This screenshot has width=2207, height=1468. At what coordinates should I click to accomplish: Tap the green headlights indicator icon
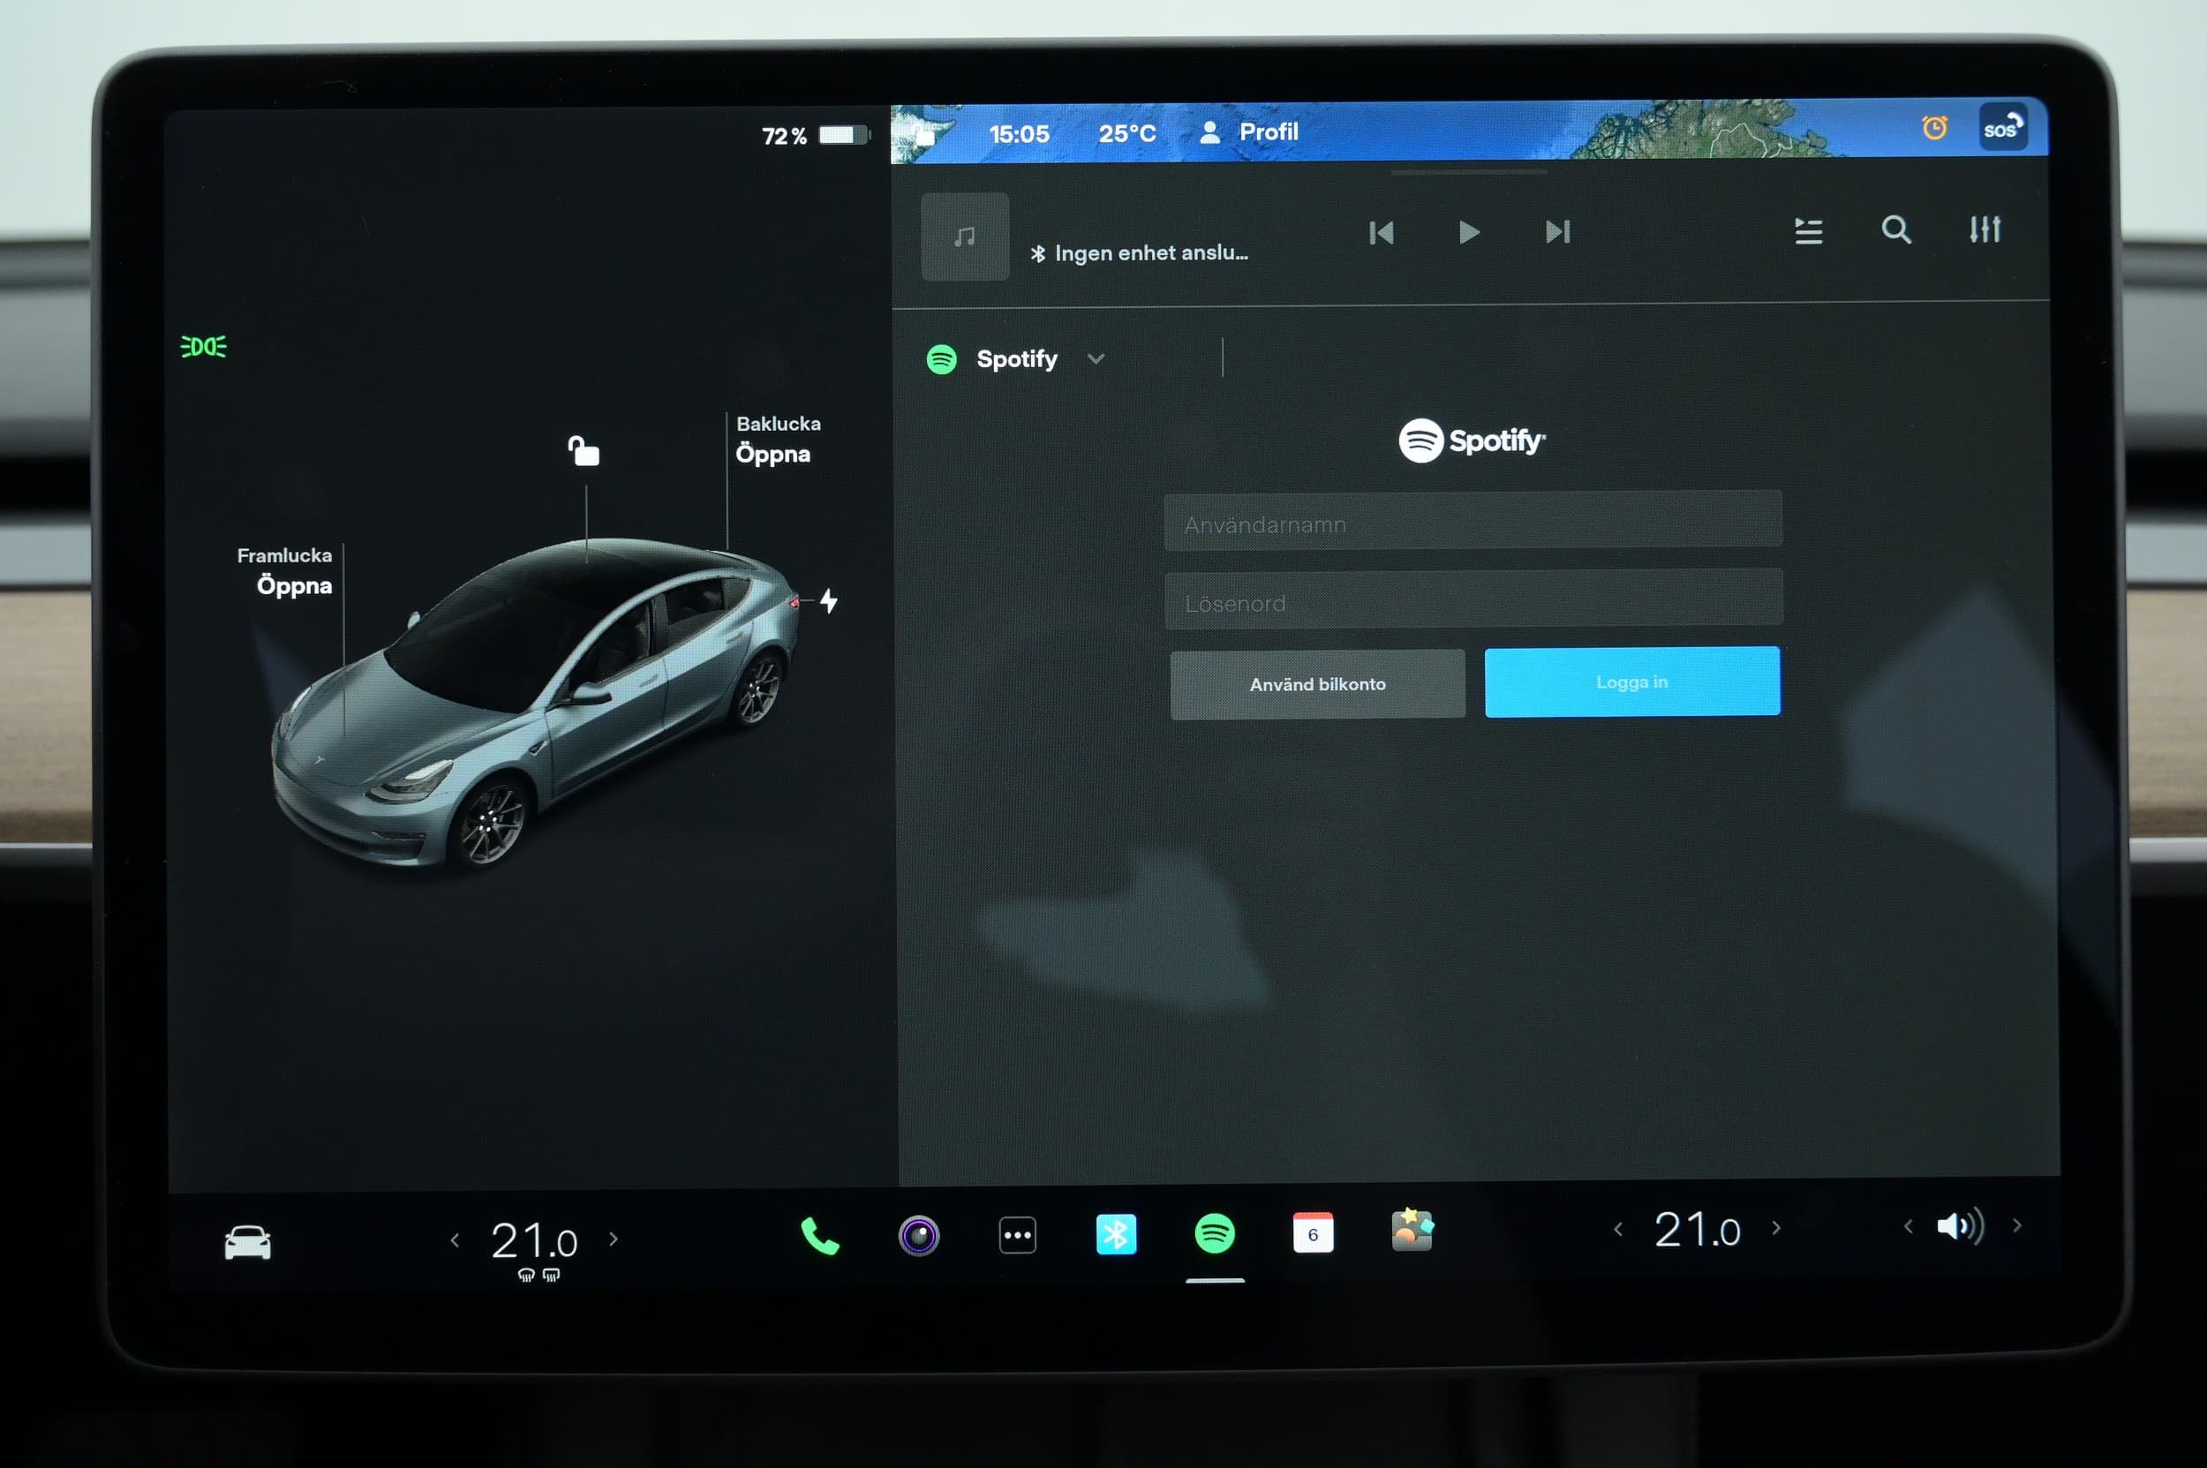[203, 346]
